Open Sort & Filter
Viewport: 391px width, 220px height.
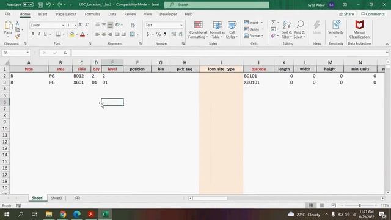point(287,30)
